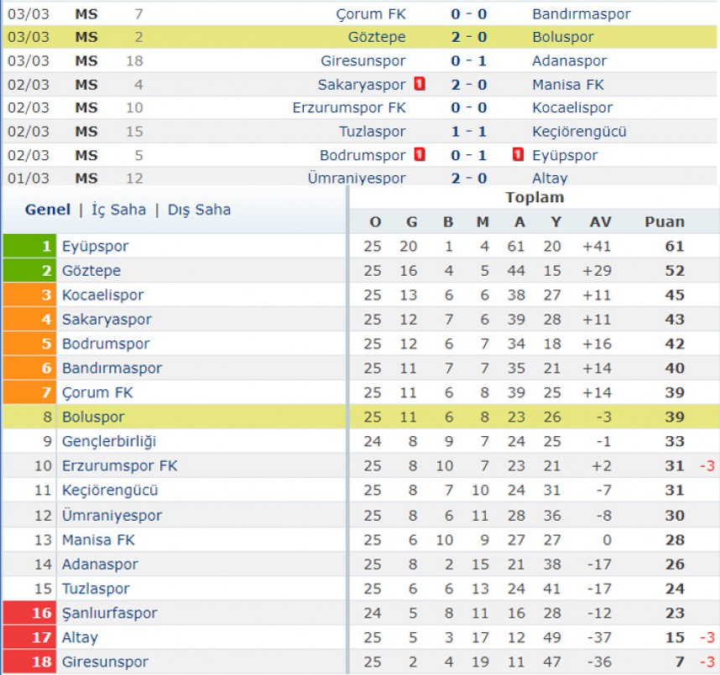Click the Göztepe 2 - 0 score
Screen dimensions: 720x675
[x=469, y=37]
